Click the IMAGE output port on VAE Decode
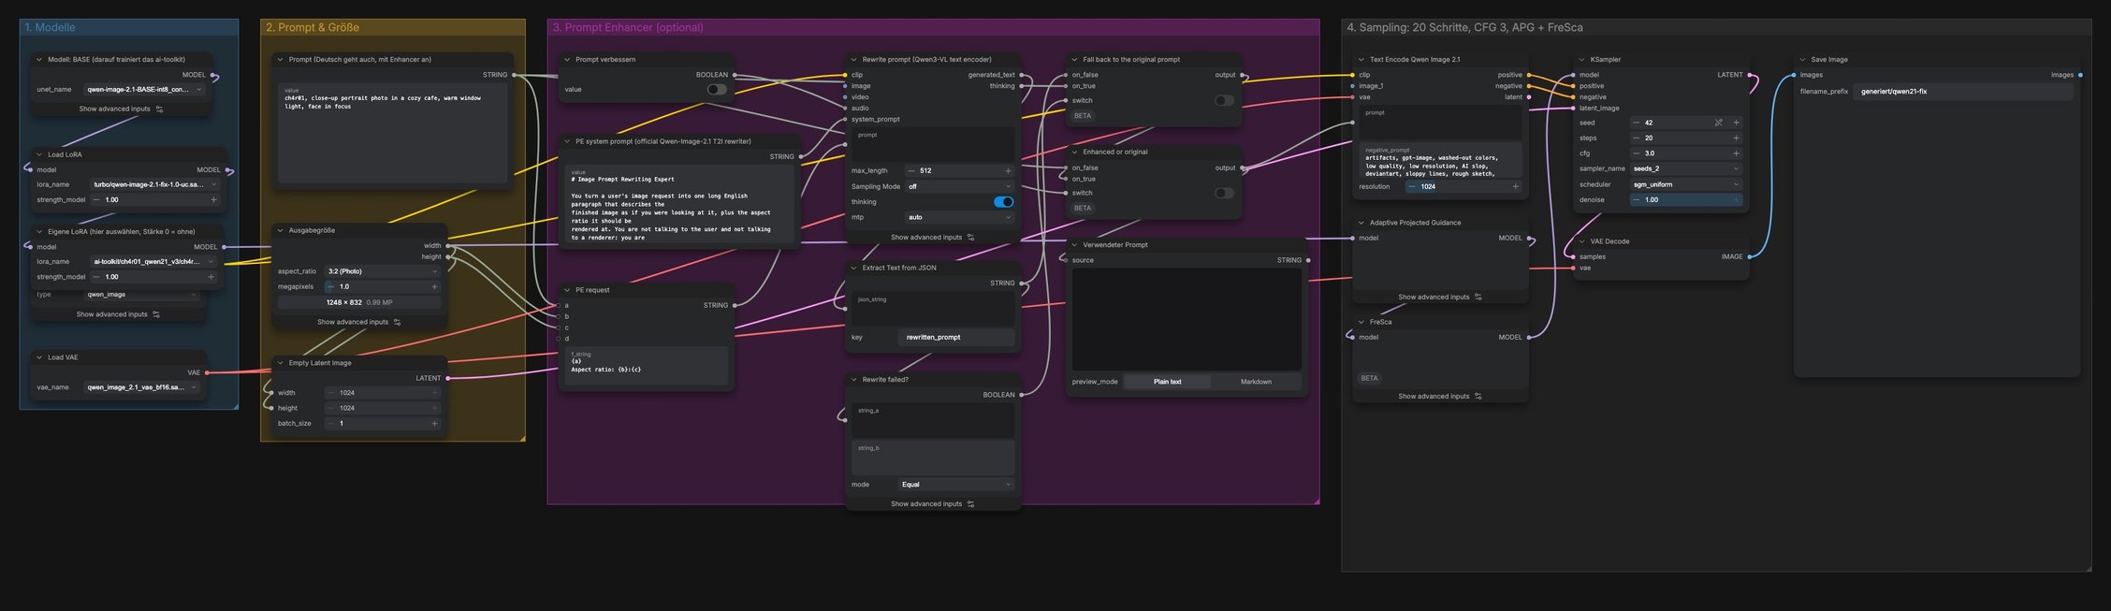 coord(1750,256)
